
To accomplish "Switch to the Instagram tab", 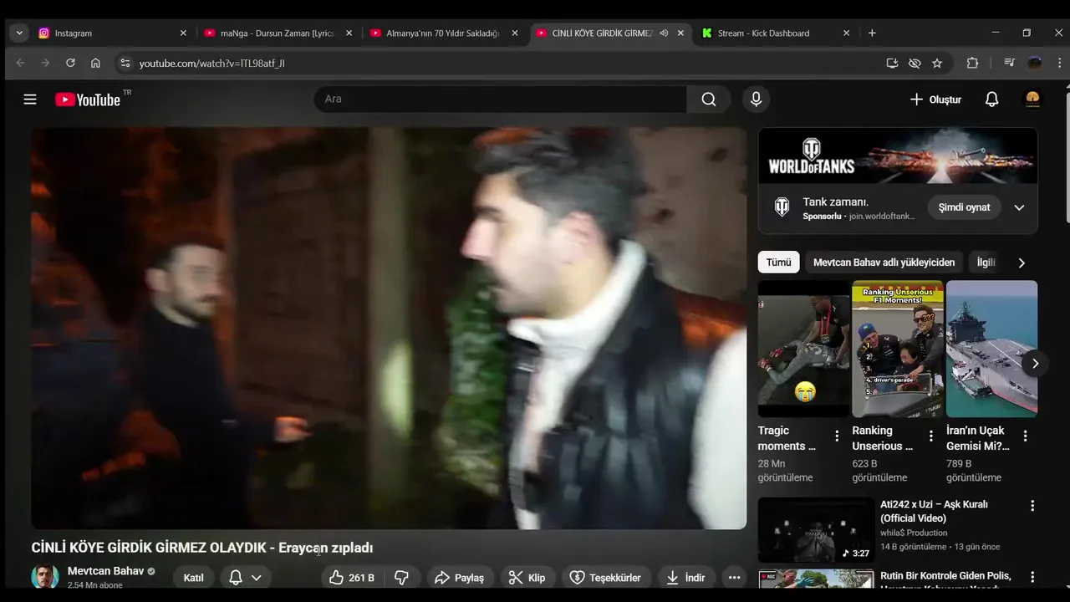I will pos(113,33).
